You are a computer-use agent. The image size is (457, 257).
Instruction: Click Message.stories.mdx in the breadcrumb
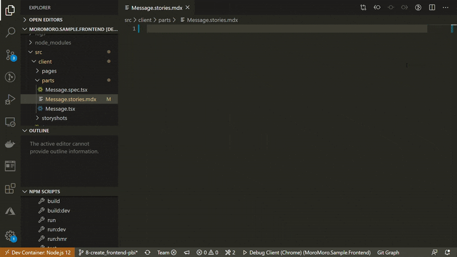click(209, 20)
